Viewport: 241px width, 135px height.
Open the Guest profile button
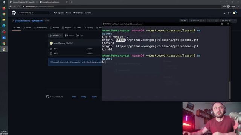click(x=231, y=7)
